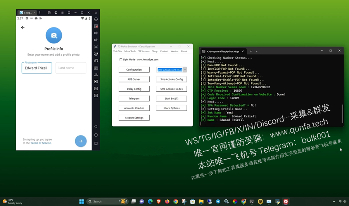This screenshot has width=349, height=206.
Task: Open Visit Site menu in TG Maker
Action: [x=117, y=51]
